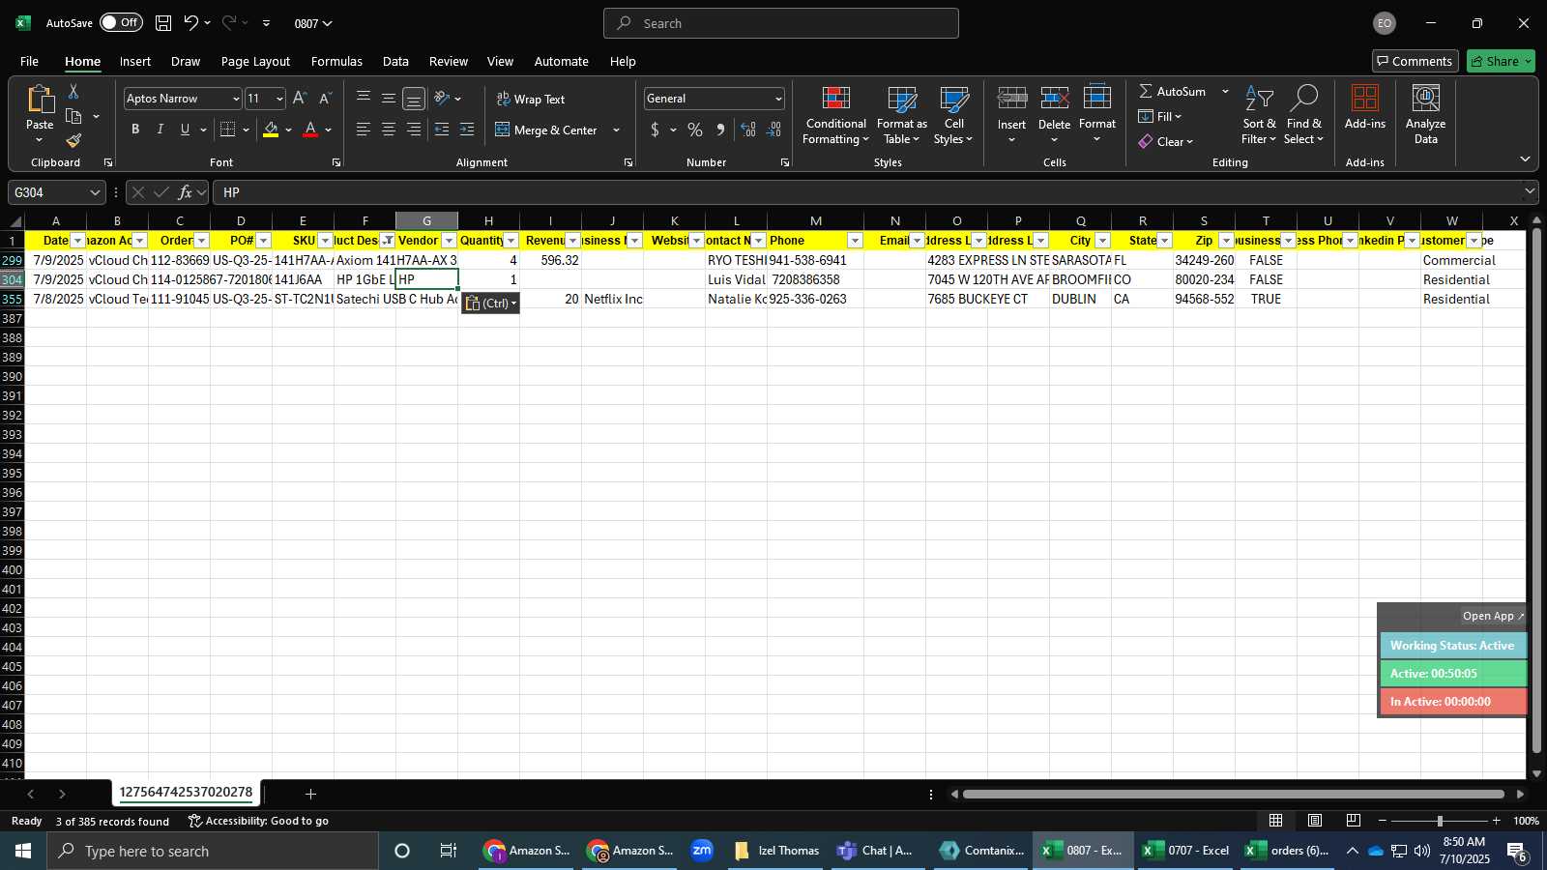Open the General number format dropdown
This screenshot has height=870, width=1547.
tap(778, 99)
